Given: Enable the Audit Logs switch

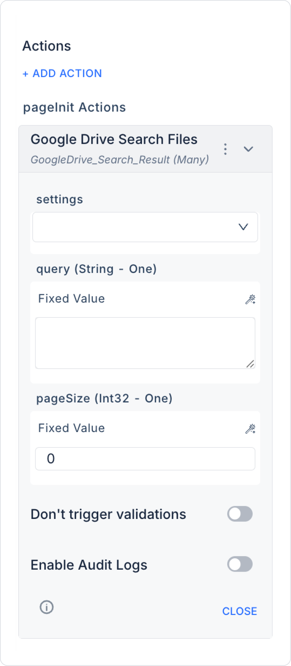Looking at the screenshot, I should tap(240, 564).
